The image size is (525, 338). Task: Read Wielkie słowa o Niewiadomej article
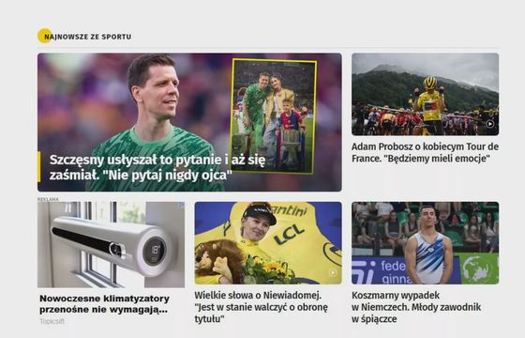tap(262, 307)
